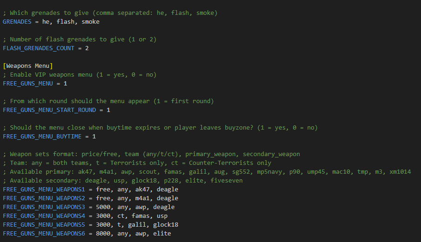Click the FREE_GUNS_MENU_START_ROUND key
Image resolution: width=421 pixels, height=242 pixels.
pyautogui.click(x=50, y=110)
